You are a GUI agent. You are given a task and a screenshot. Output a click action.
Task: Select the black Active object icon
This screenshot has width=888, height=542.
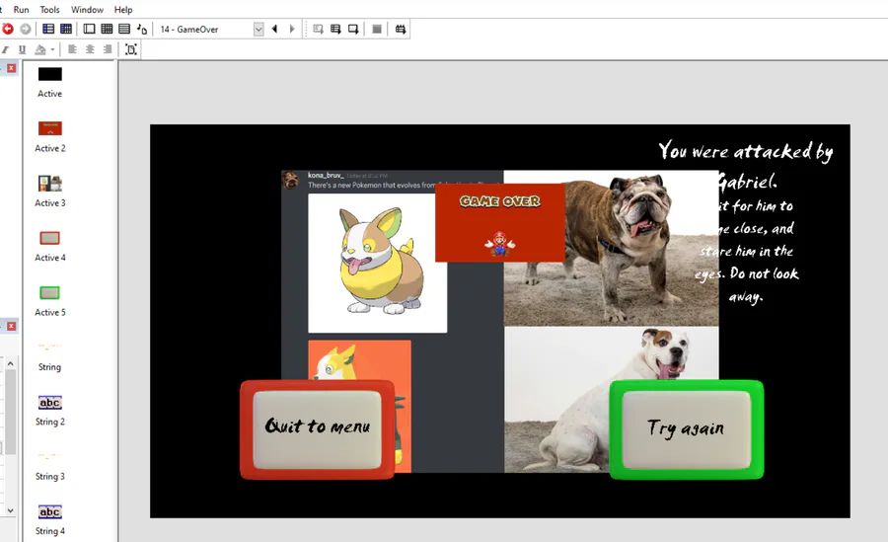[50, 74]
